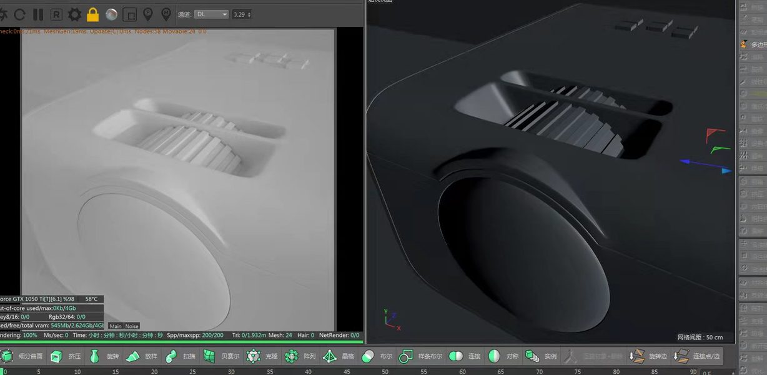This screenshot has width=767, height=375.
Task: Add a 对称 symmetry object
Action: point(503,356)
